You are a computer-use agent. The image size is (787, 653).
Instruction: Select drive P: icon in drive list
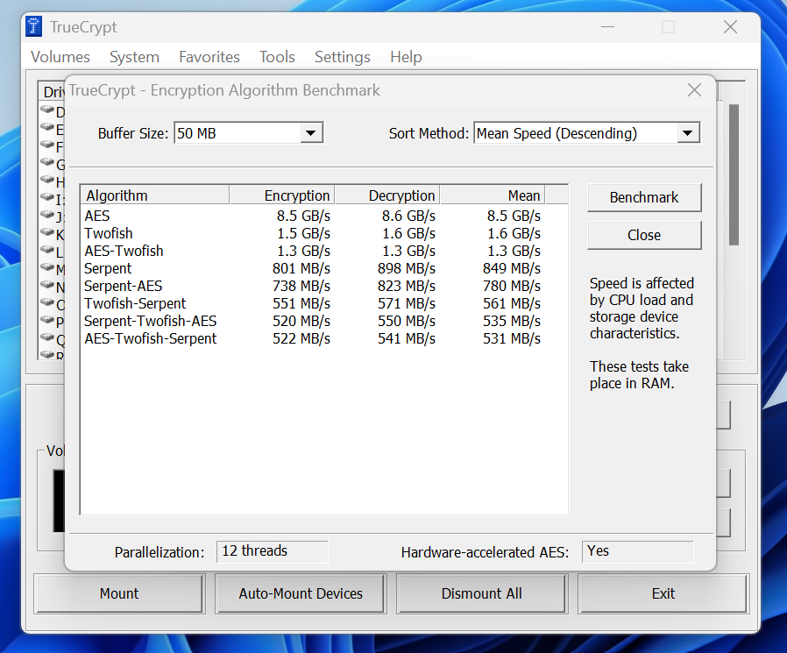(x=47, y=320)
